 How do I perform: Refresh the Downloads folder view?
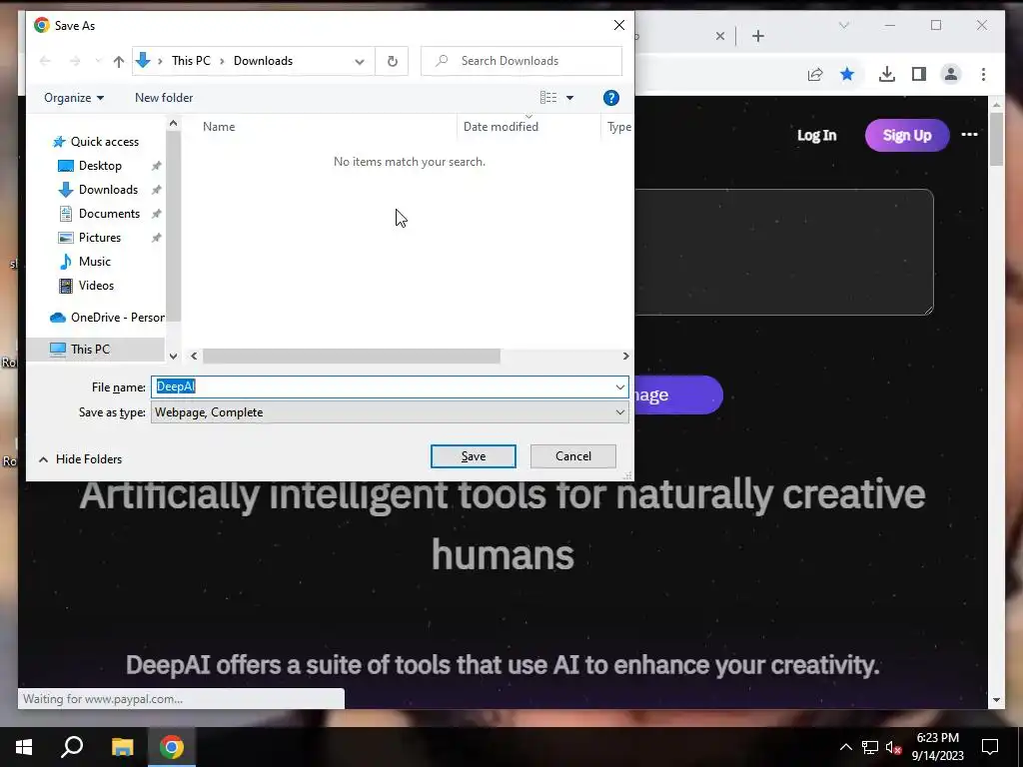392,61
